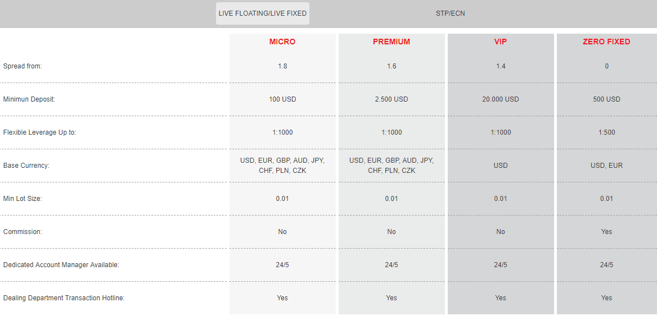This screenshot has height=316, width=657.
Task: Click the Yes commission value for ZERO FIXED
Action: pyautogui.click(x=606, y=232)
